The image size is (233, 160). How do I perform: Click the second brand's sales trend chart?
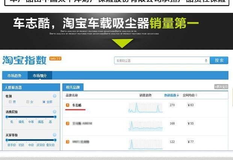[145, 126]
